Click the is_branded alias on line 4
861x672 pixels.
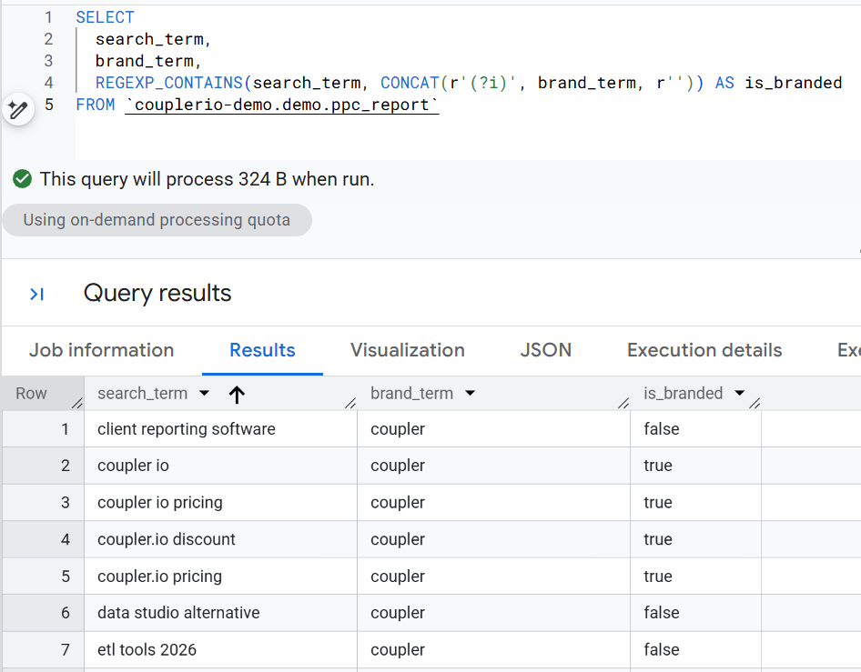pyautogui.click(x=793, y=83)
